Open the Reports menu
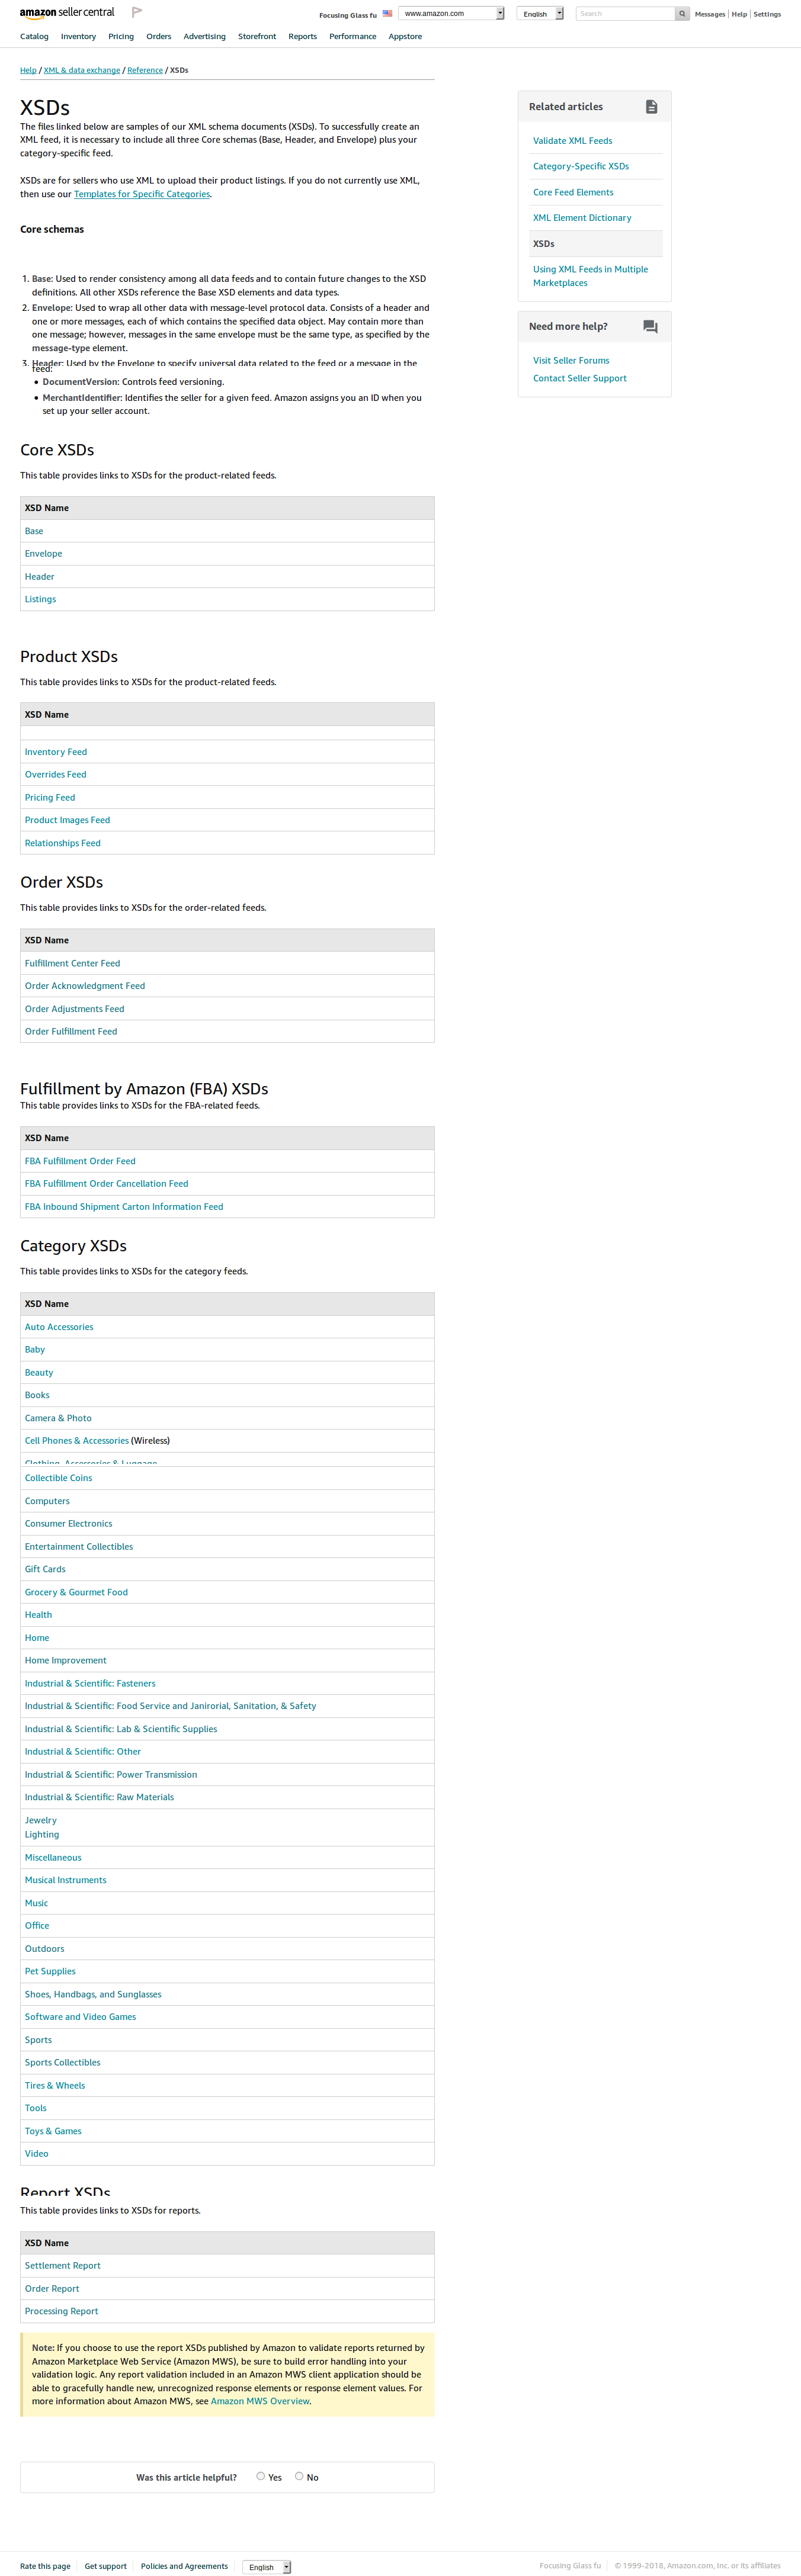This screenshot has width=801, height=2576. pyautogui.click(x=302, y=37)
